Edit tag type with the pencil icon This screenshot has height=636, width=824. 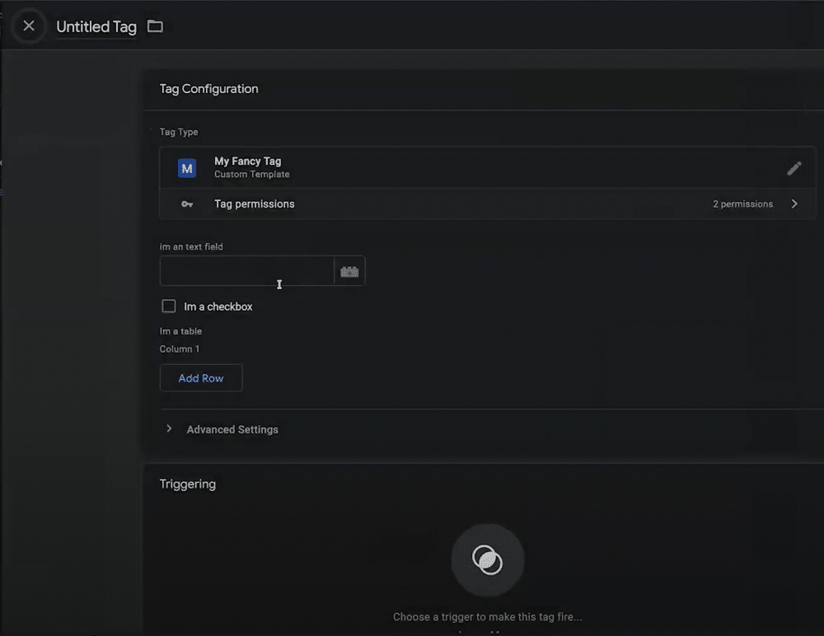tap(794, 168)
